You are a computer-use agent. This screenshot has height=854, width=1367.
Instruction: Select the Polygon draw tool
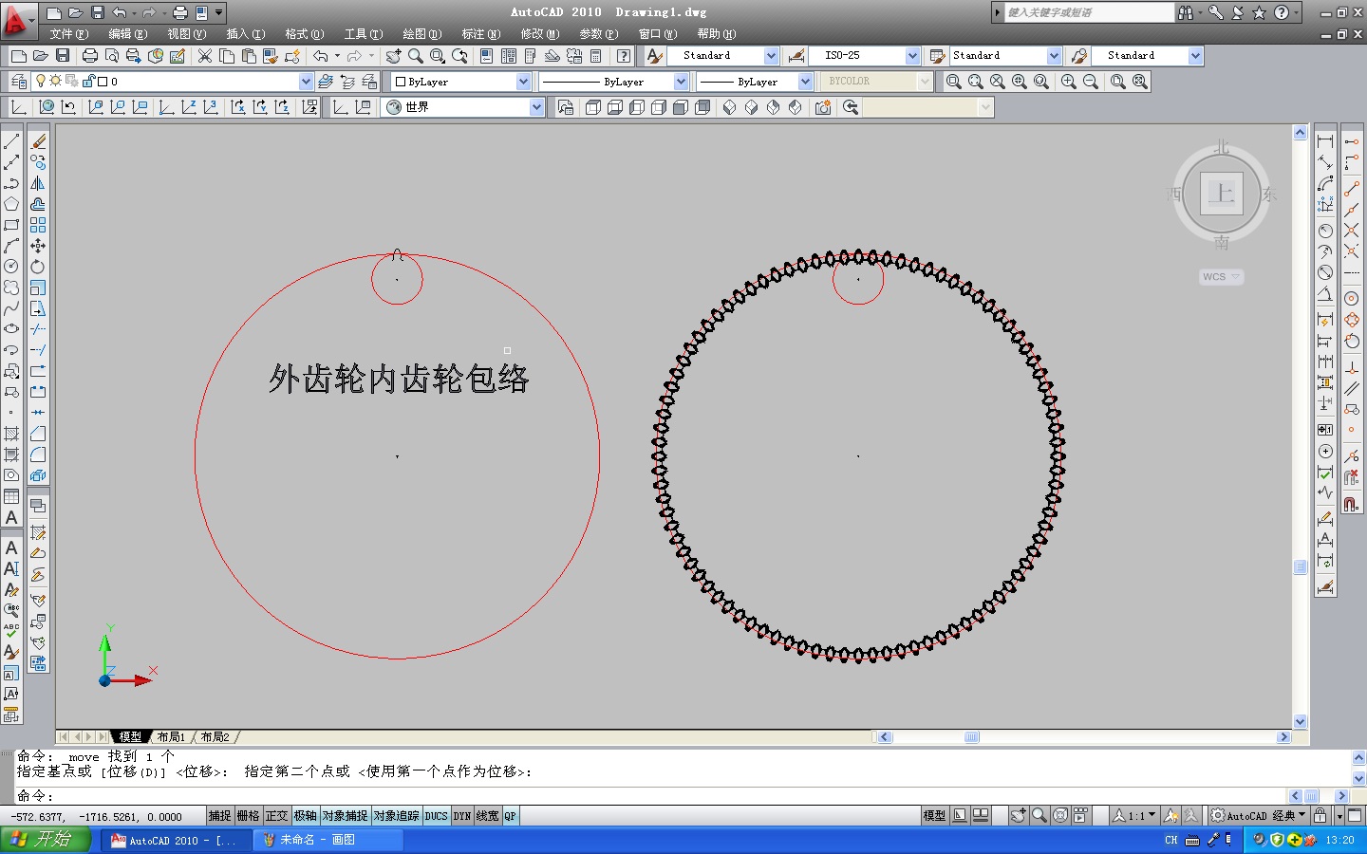tap(11, 204)
